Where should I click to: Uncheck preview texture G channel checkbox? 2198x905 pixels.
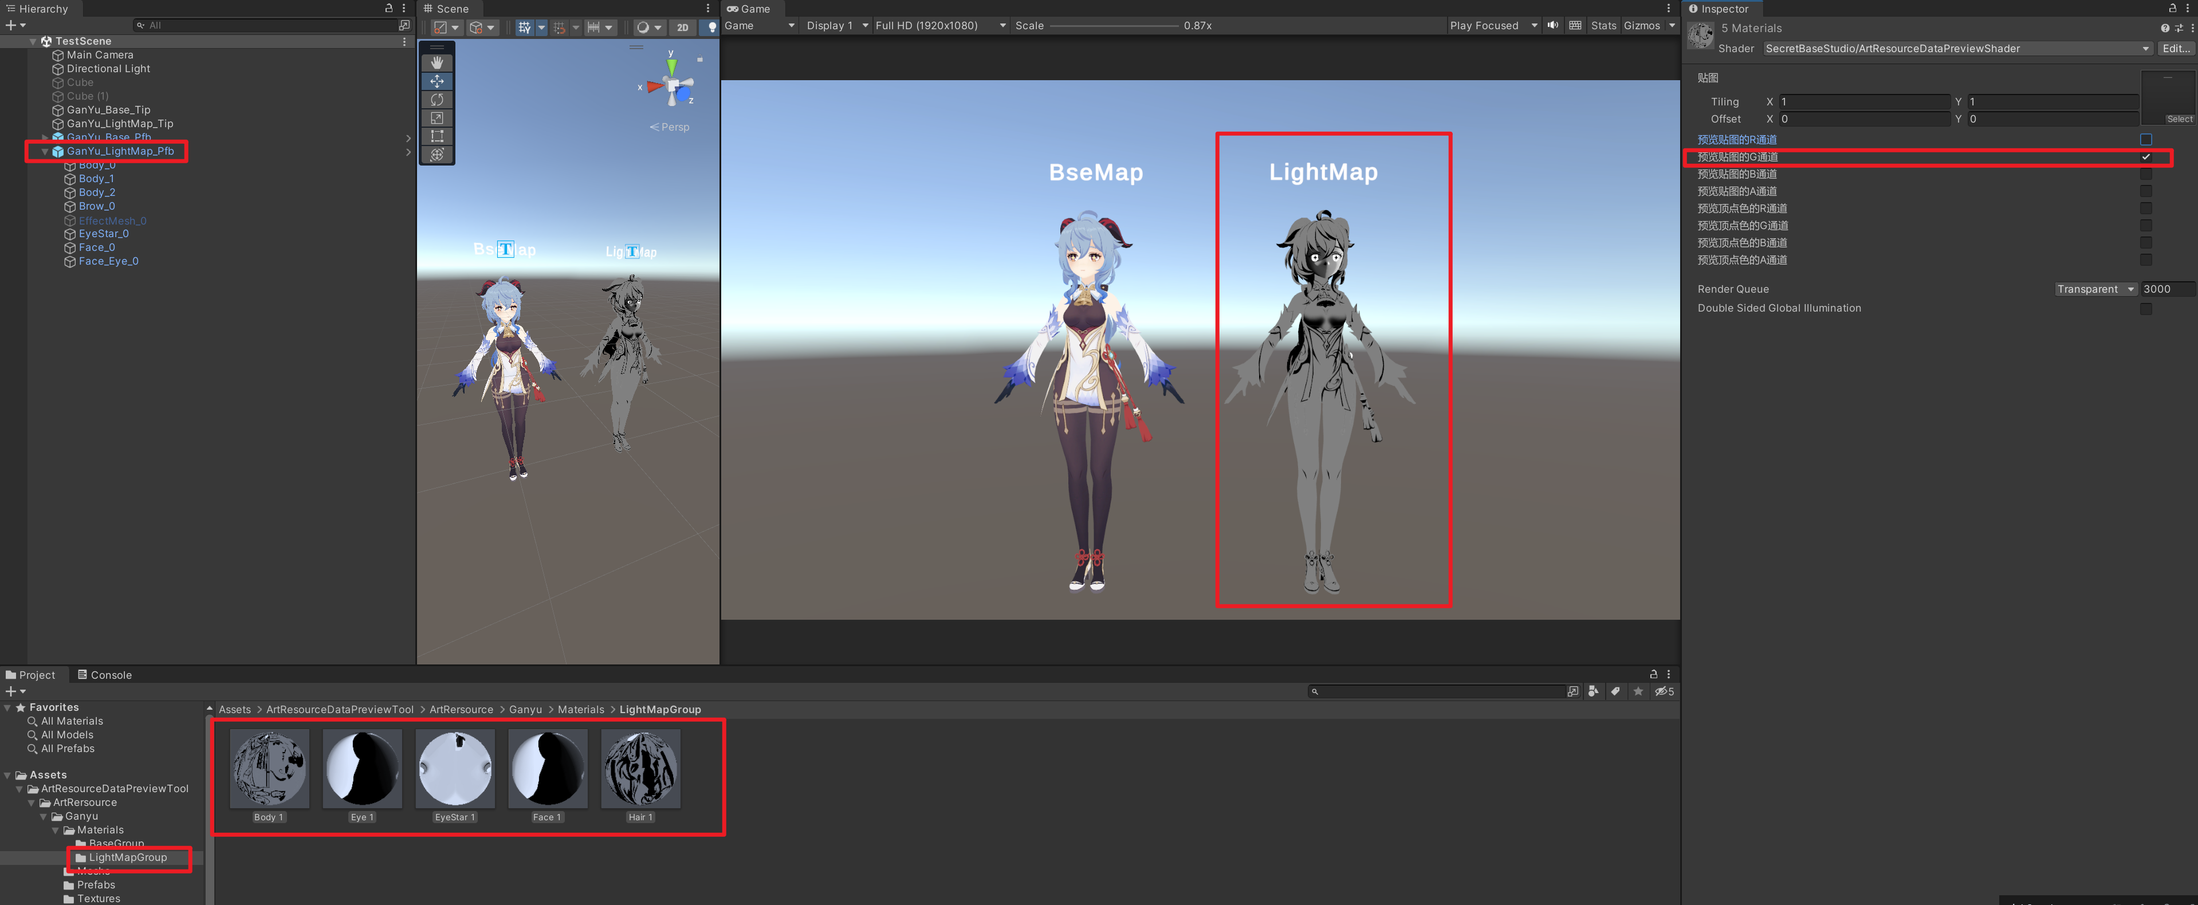pyautogui.click(x=2145, y=157)
